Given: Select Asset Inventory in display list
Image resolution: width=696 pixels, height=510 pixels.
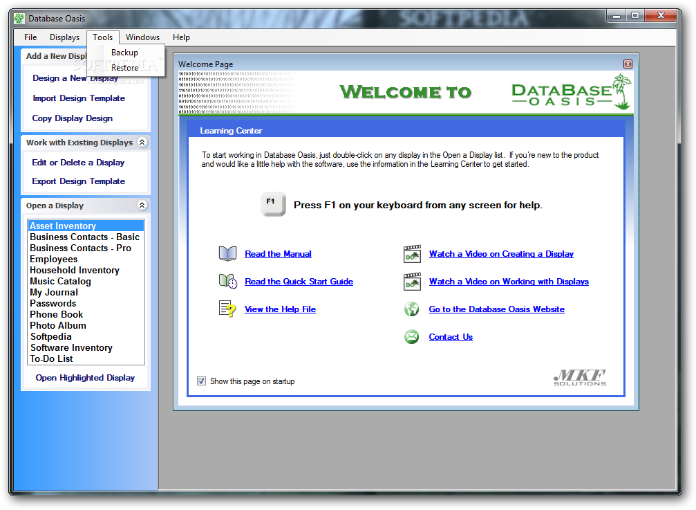Looking at the screenshot, I should tap(86, 226).
